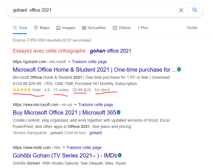
Task: Click green shield icon beside Microsoft 365 title
Action: tap(119, 112)
